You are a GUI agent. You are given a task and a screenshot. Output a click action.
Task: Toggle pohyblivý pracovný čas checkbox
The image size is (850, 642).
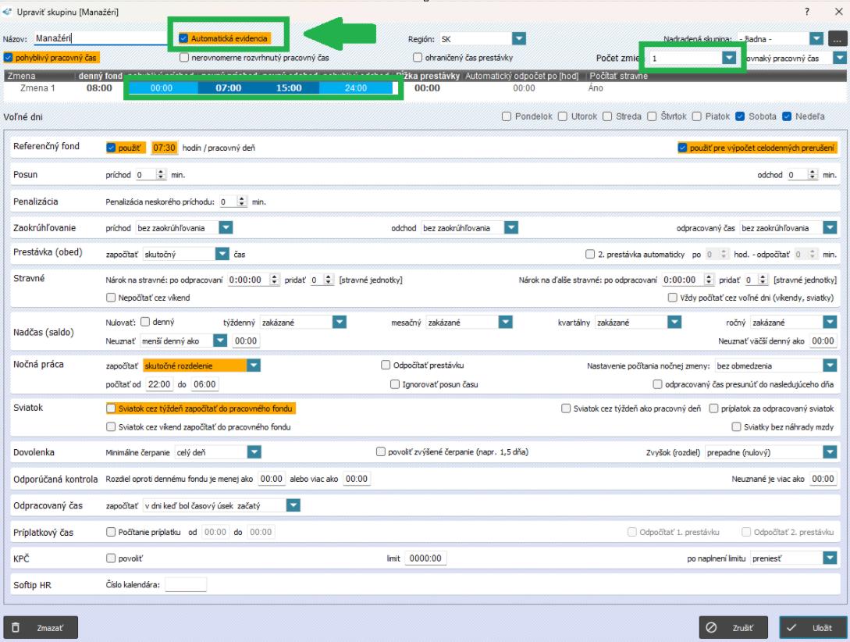coord(9,57)
